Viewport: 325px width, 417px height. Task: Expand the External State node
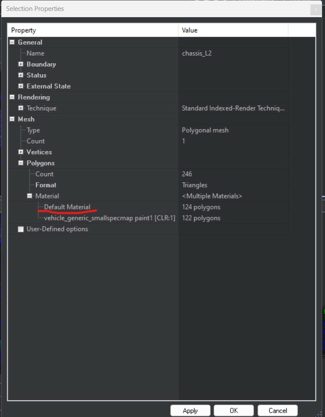21,86
